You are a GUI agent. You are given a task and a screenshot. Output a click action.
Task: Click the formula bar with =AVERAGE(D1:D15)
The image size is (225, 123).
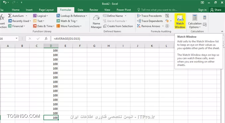tap(113, 39)
